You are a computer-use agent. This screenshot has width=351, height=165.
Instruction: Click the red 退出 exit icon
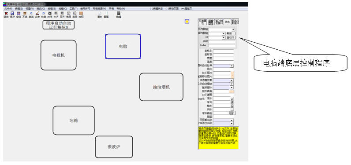click(x=6, y=13)
